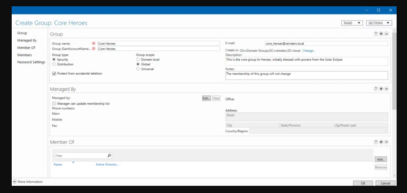Close the Group section with its X icon
Viewport: 407px width, 193px height.
[381, 34]
